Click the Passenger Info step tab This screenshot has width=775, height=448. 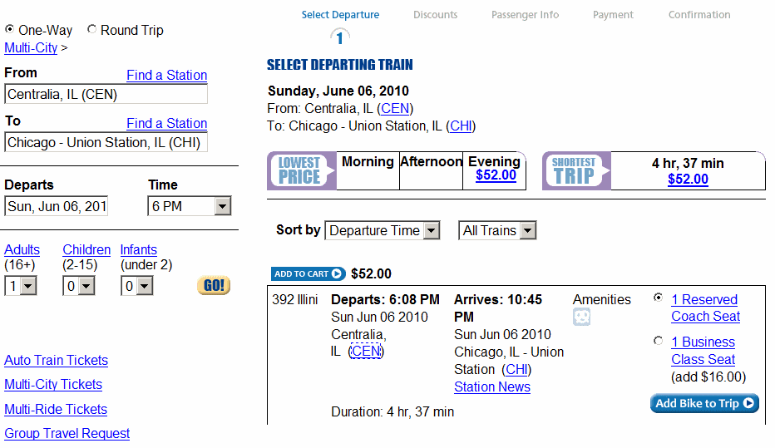(525, 15)
